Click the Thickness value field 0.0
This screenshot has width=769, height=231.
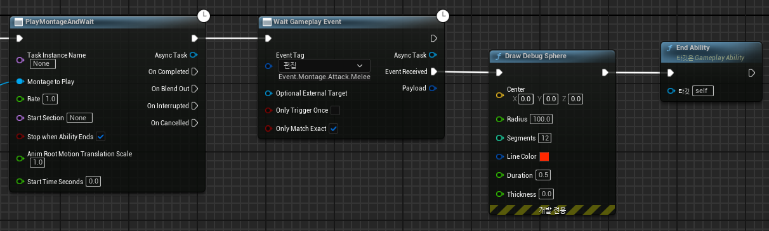(546, 194)
